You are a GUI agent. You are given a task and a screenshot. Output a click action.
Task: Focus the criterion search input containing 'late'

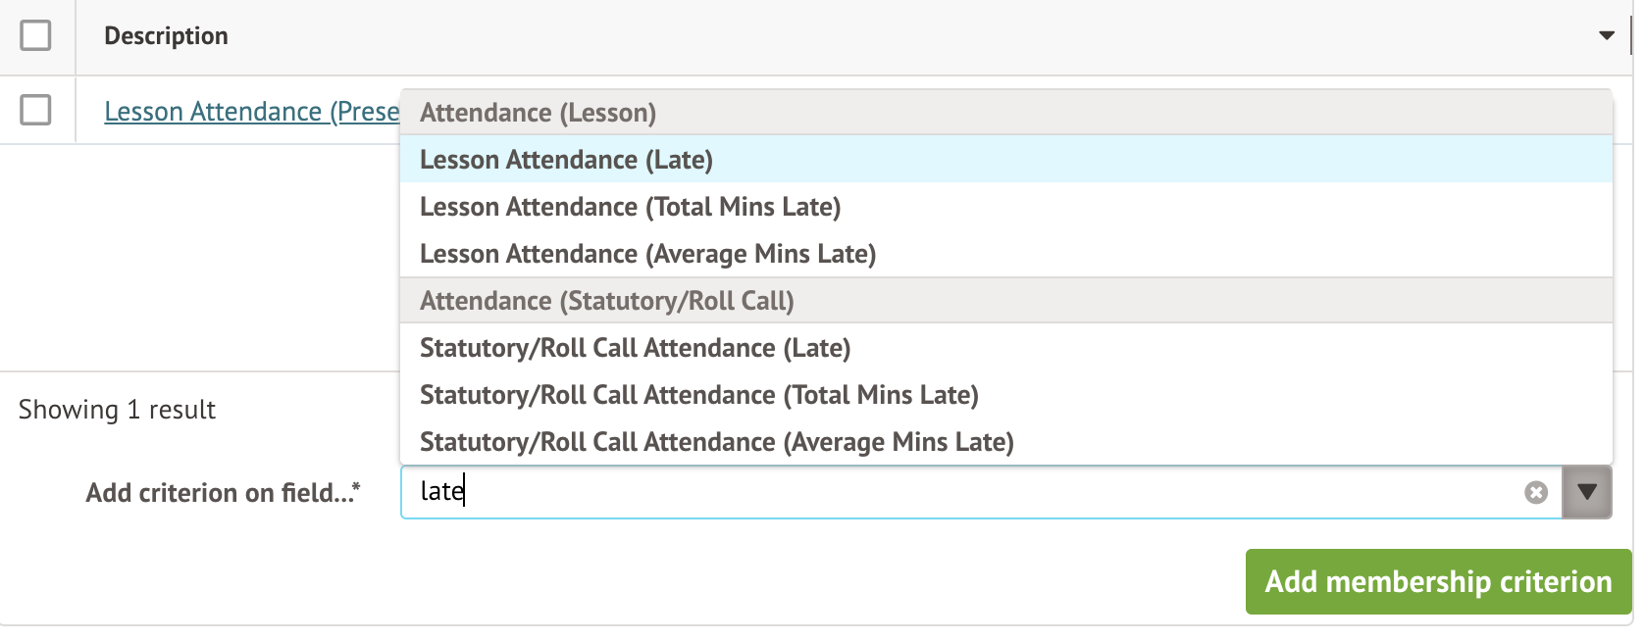click(x=961, y=492)
